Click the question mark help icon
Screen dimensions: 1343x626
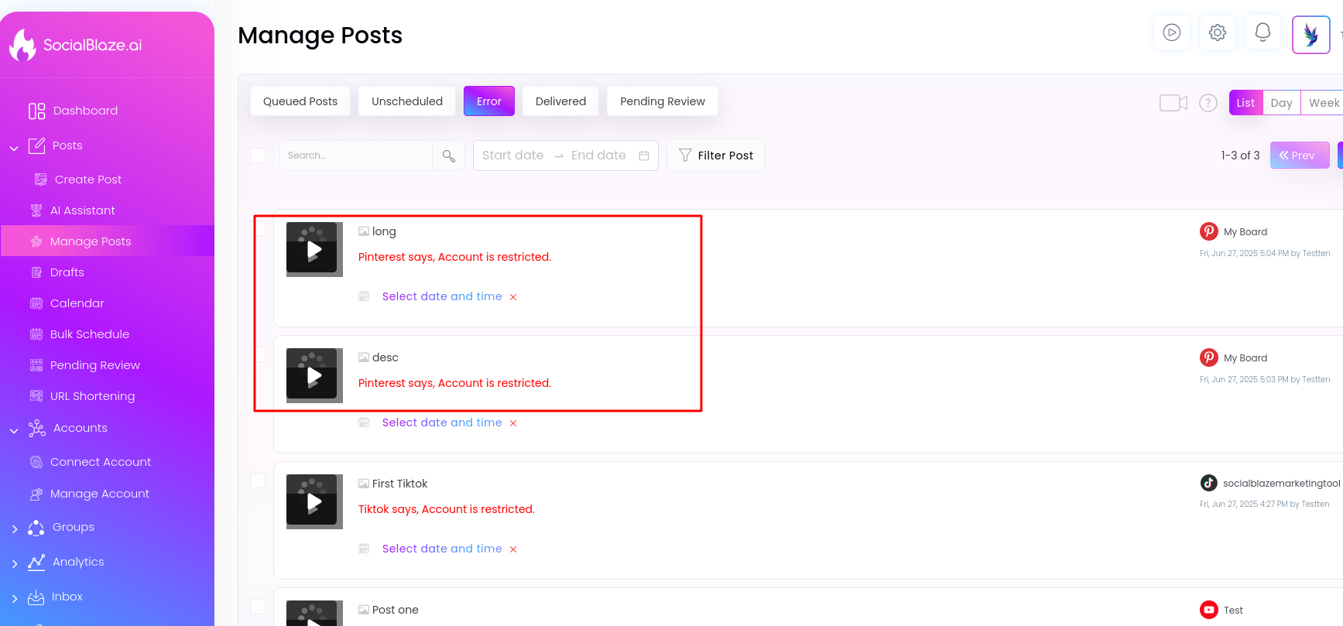pyautogui.click(x=1208, y=103)
